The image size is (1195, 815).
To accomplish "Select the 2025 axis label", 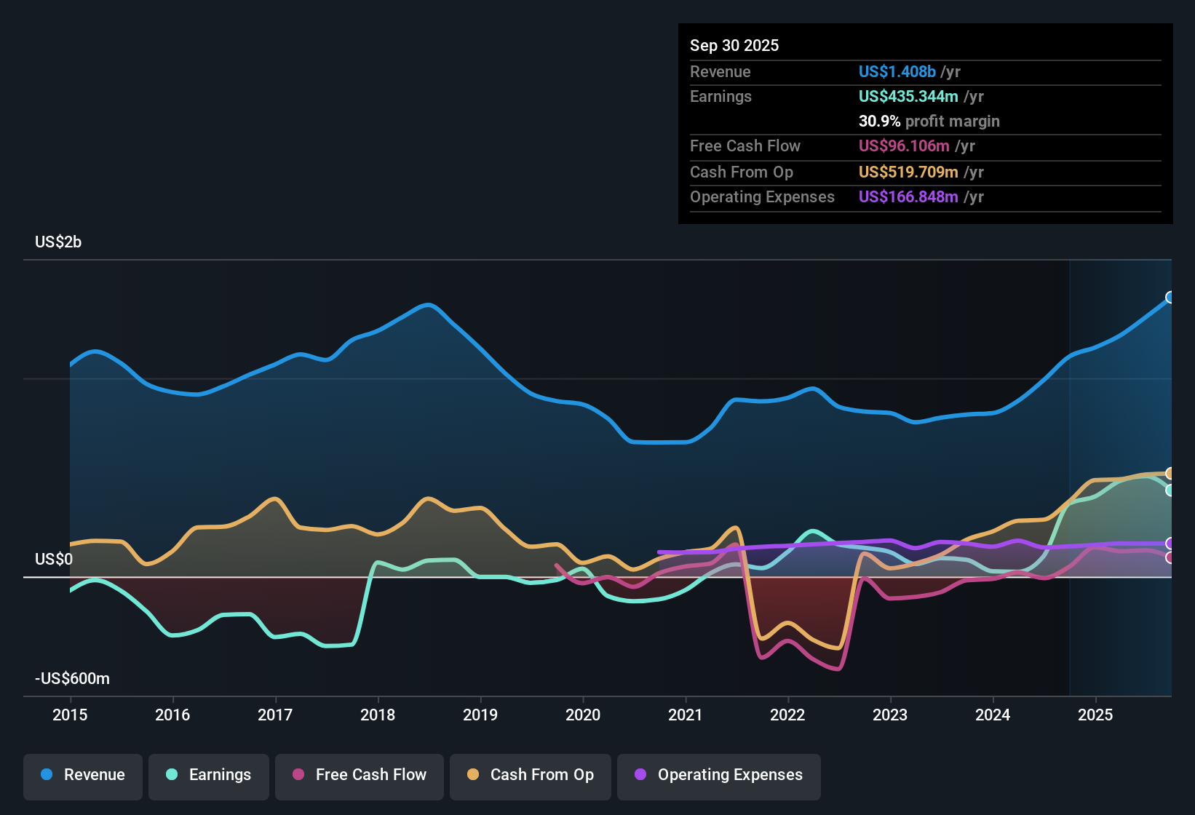I will 1096,715.
